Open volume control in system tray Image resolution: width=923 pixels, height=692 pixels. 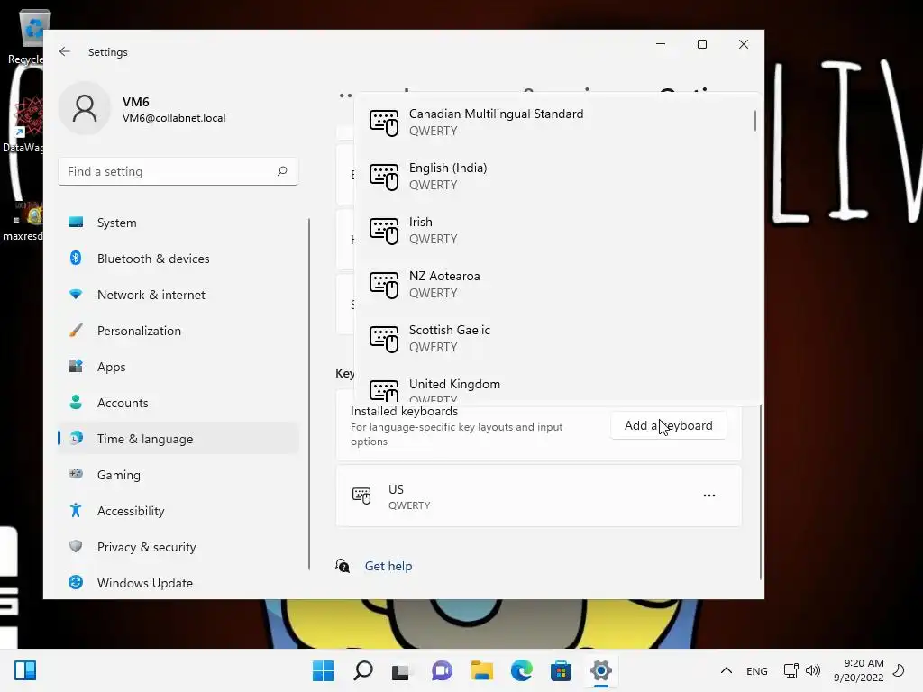[813, 670]
